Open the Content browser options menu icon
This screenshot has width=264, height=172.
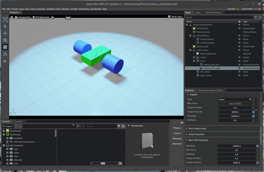click(x=123, y=126)
